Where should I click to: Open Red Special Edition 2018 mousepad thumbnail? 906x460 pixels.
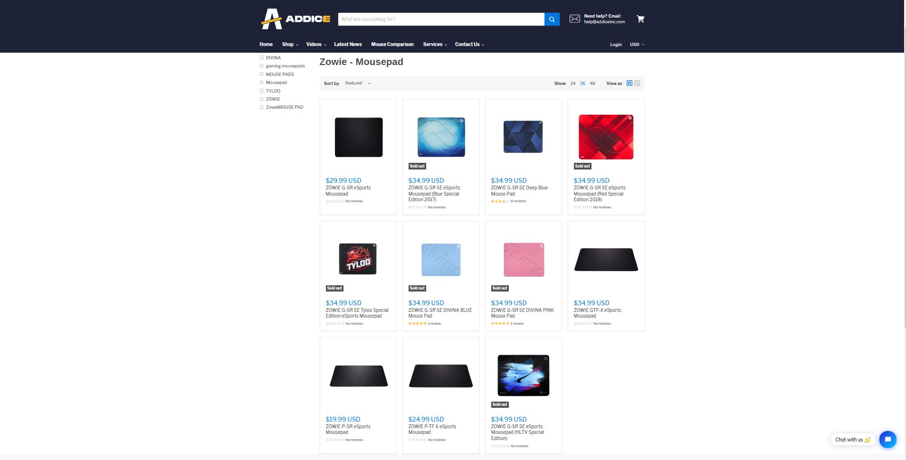pyautogui.click(x=606, y=137)
